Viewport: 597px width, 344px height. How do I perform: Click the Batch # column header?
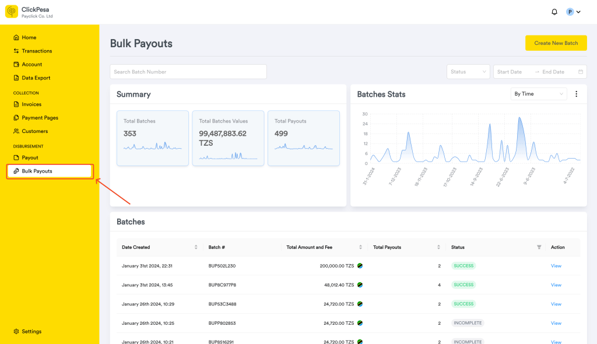pos(217,247)
